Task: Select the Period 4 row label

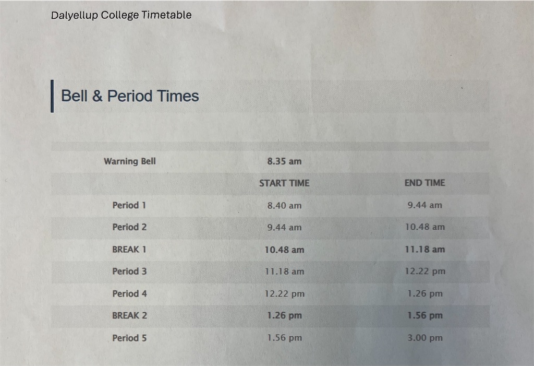Action: coord(129,293)
